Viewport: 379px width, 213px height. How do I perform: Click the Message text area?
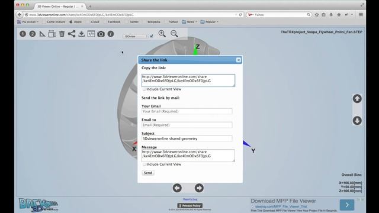(188, 156)
